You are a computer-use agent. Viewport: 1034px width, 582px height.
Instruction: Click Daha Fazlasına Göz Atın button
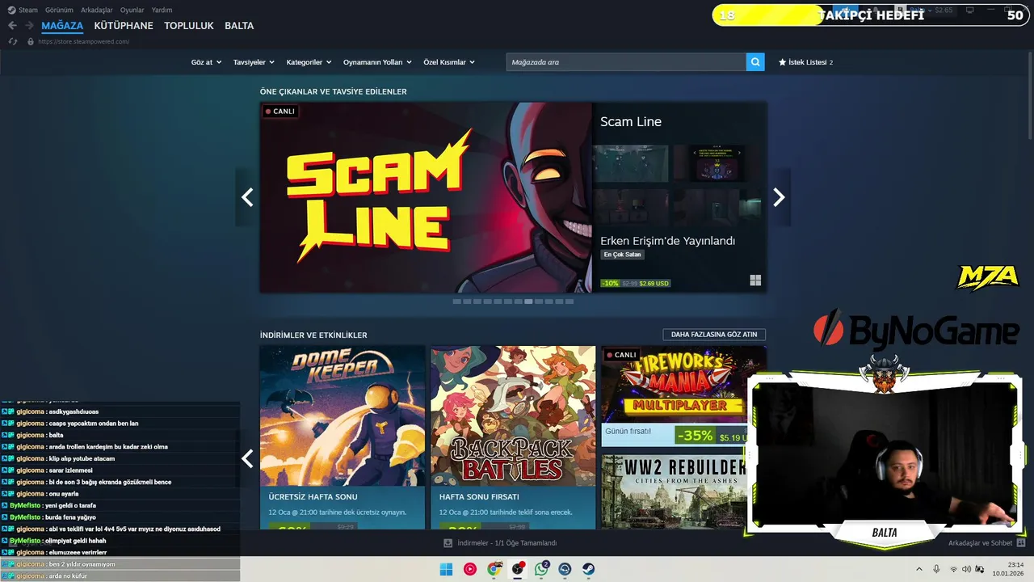[714, 335]
